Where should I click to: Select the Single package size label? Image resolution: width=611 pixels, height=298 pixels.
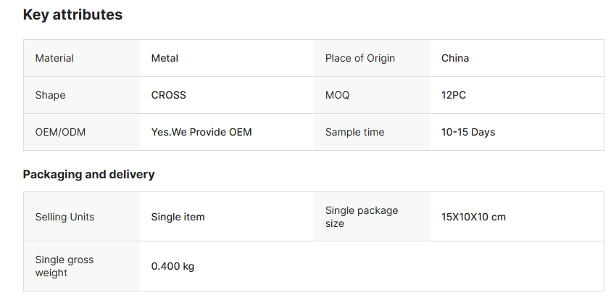click(x=362, y=217)
